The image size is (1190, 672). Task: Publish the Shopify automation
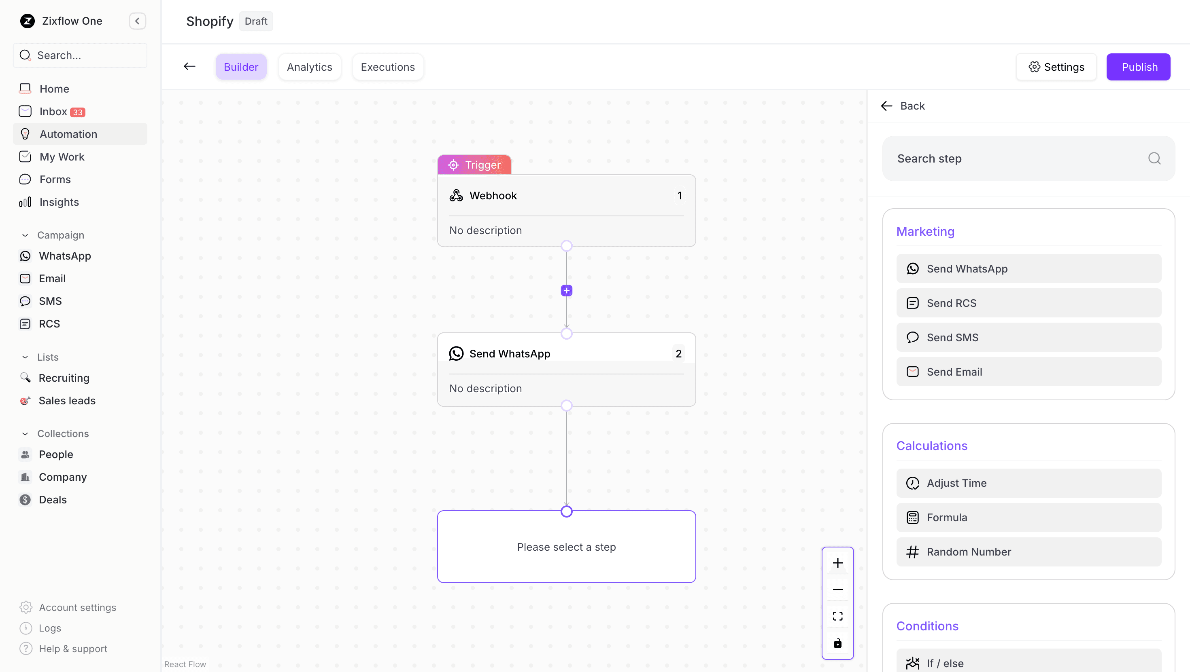click(x=1138, y=66)
